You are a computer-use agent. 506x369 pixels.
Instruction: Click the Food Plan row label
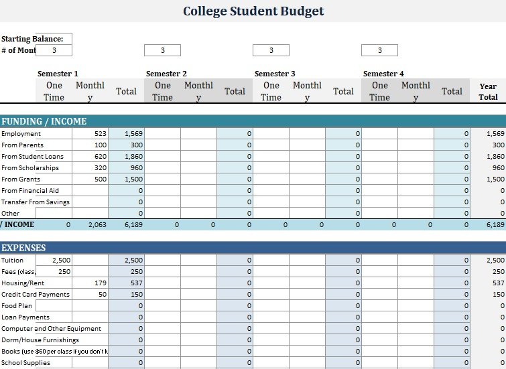[17, 306]
